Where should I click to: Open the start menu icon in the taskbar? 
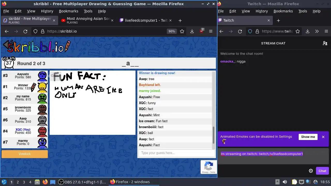[4, 182]
